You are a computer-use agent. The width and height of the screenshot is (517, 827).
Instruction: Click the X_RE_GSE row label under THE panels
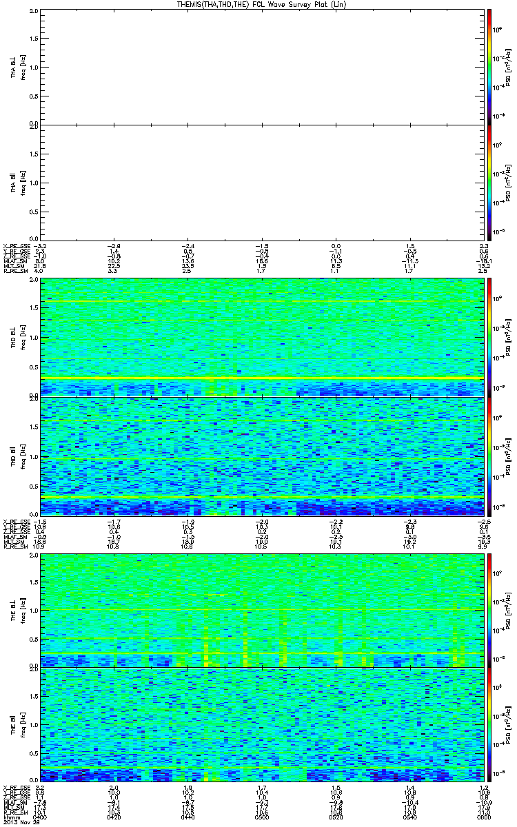(x=15, y=787)
